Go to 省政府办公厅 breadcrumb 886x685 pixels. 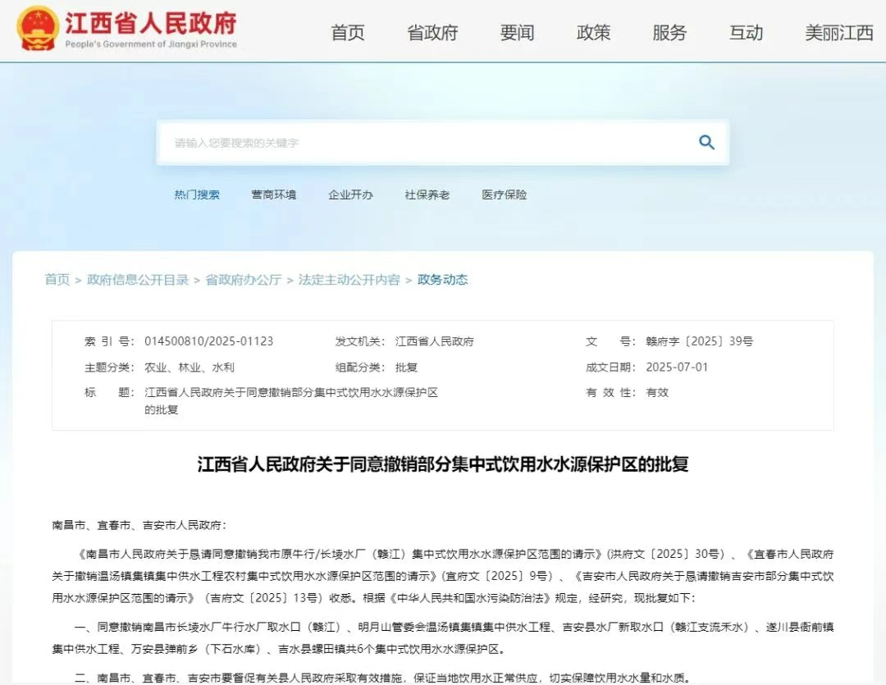tap(244, 279)
